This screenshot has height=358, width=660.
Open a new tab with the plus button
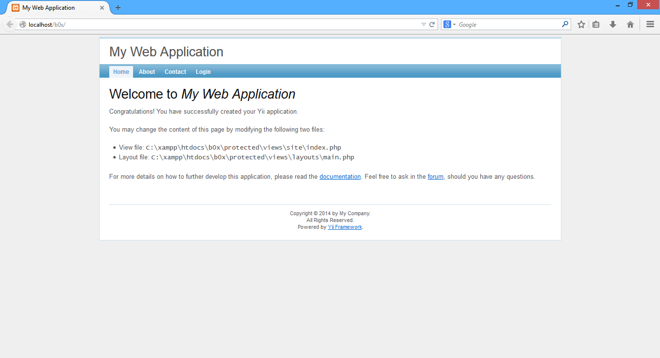click(118, 7)
